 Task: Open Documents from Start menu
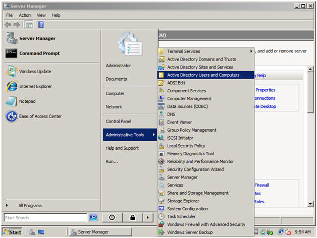point(116,79)
